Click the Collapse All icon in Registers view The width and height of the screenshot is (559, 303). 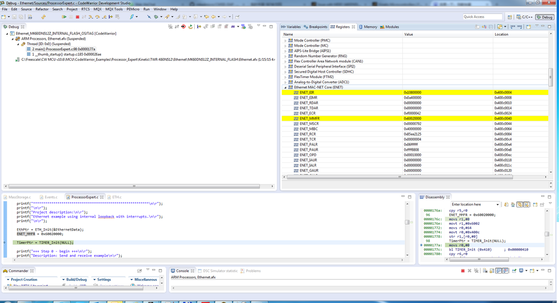point(491,27)
